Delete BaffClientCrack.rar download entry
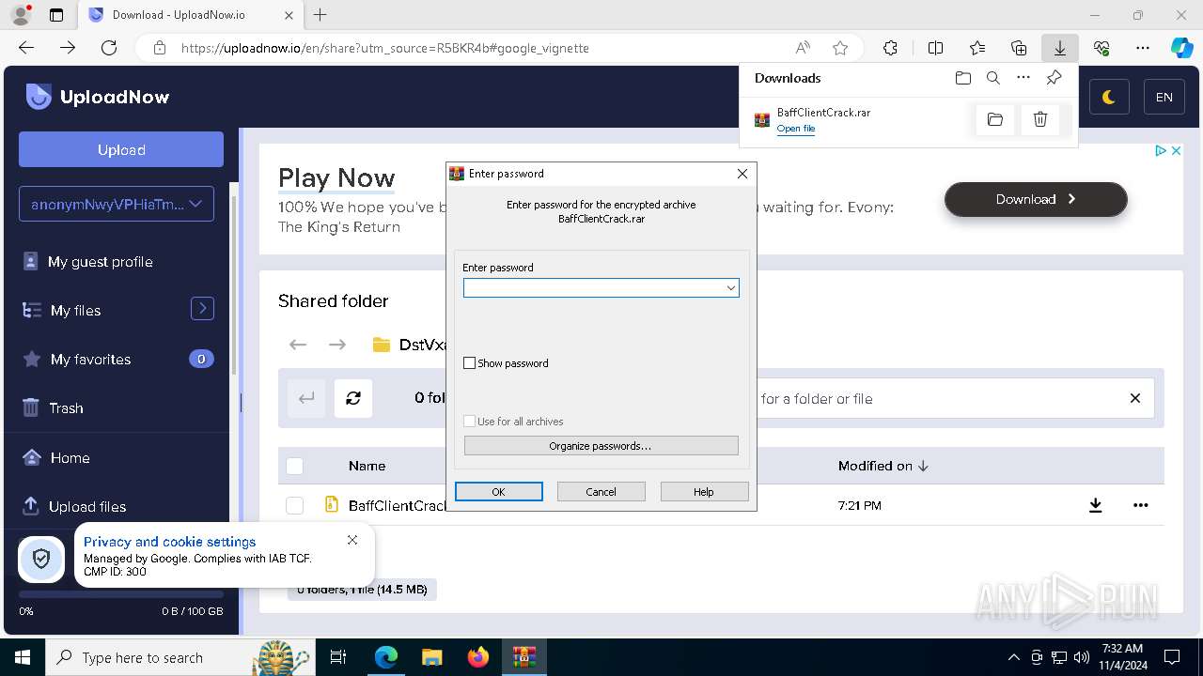This screenshot has width=1203, height=676. 1040,119
